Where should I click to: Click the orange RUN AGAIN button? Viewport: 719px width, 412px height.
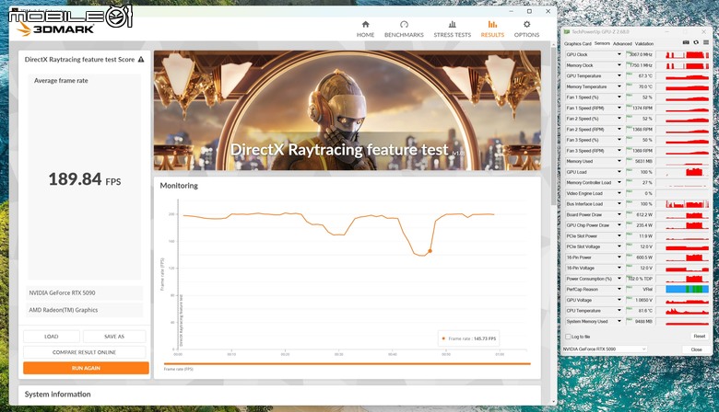(x=87, y=368)
